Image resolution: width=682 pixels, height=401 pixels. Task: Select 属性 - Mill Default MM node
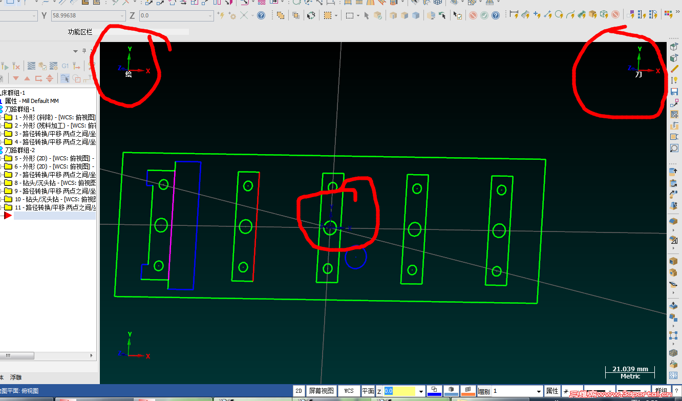click(32, 101)
